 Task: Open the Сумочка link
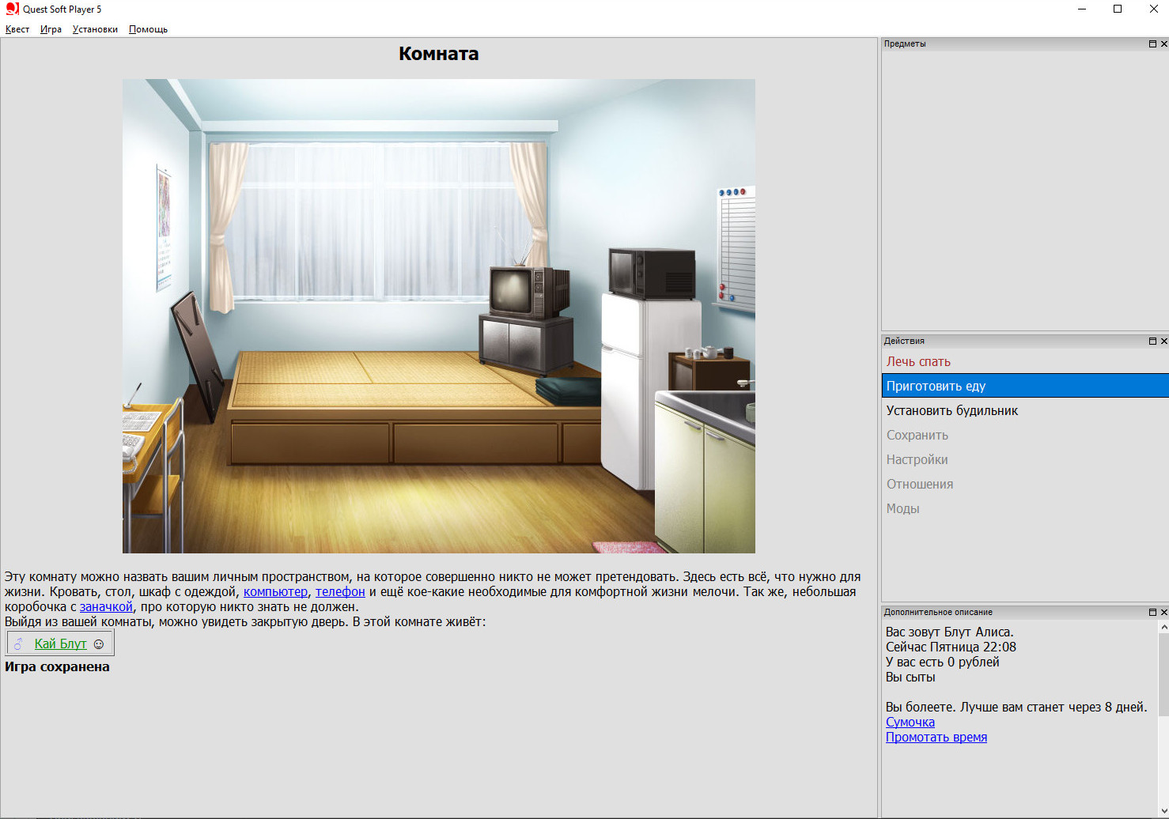point(910,722)
